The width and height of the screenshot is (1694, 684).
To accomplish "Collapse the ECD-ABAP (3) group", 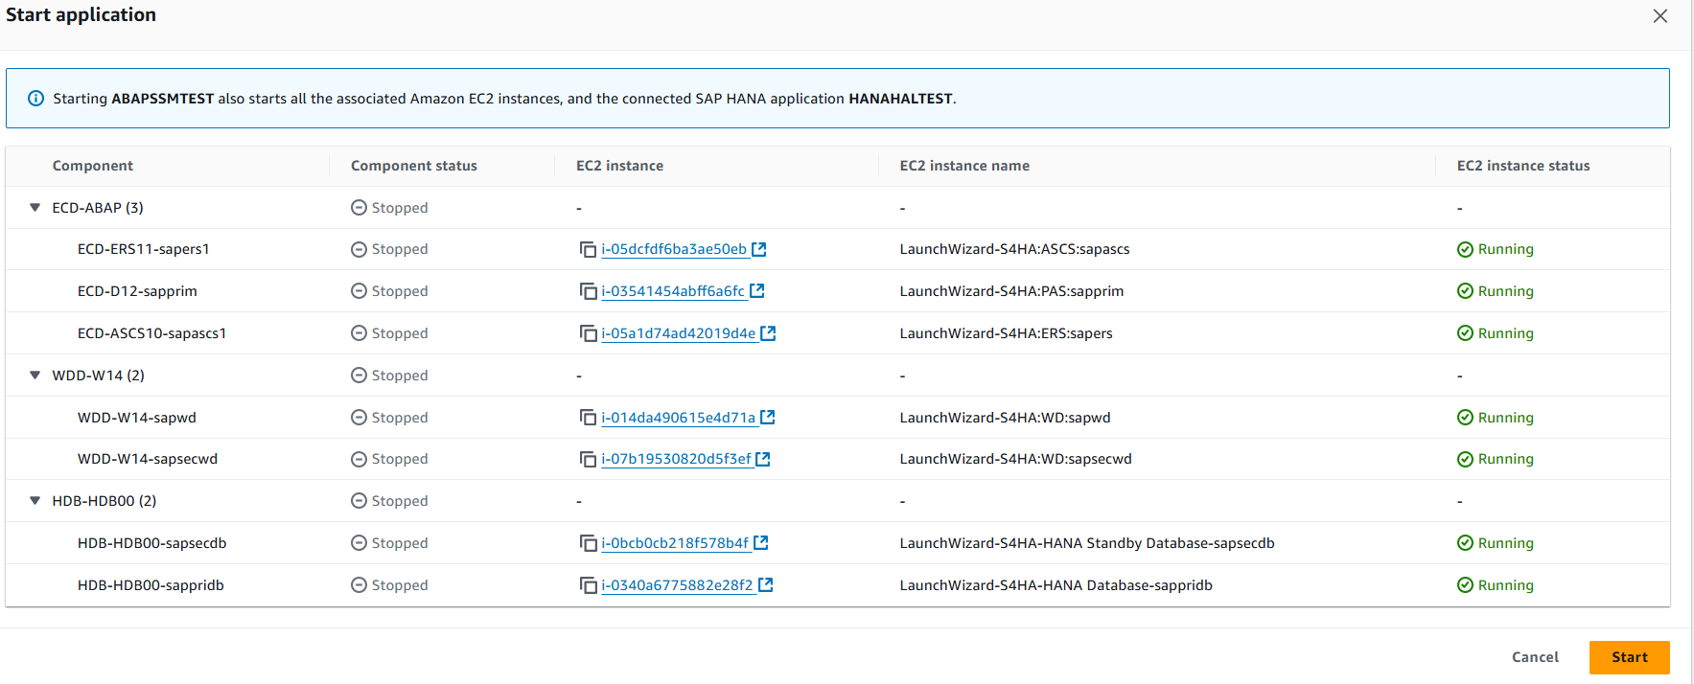I will point(35,207).
